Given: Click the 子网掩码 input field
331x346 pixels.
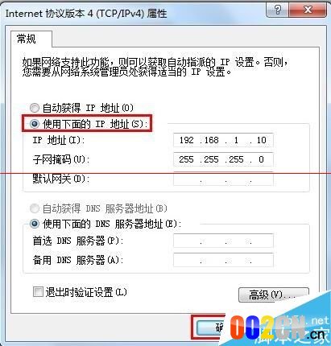Looking at the screenshot, I should point(223,159).
